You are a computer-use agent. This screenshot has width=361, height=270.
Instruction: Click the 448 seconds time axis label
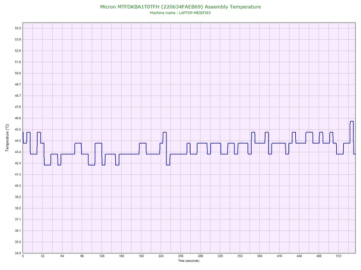pos(299,256)
